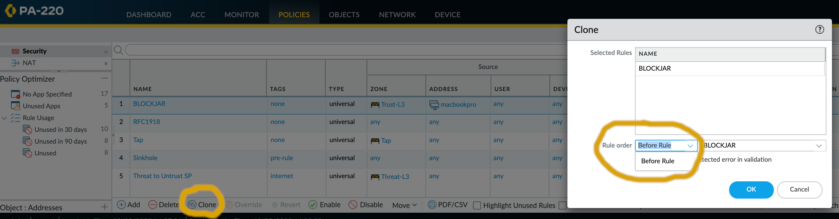
Task: Collapse the Policy Optimizer panel
Action: (104, 78)
